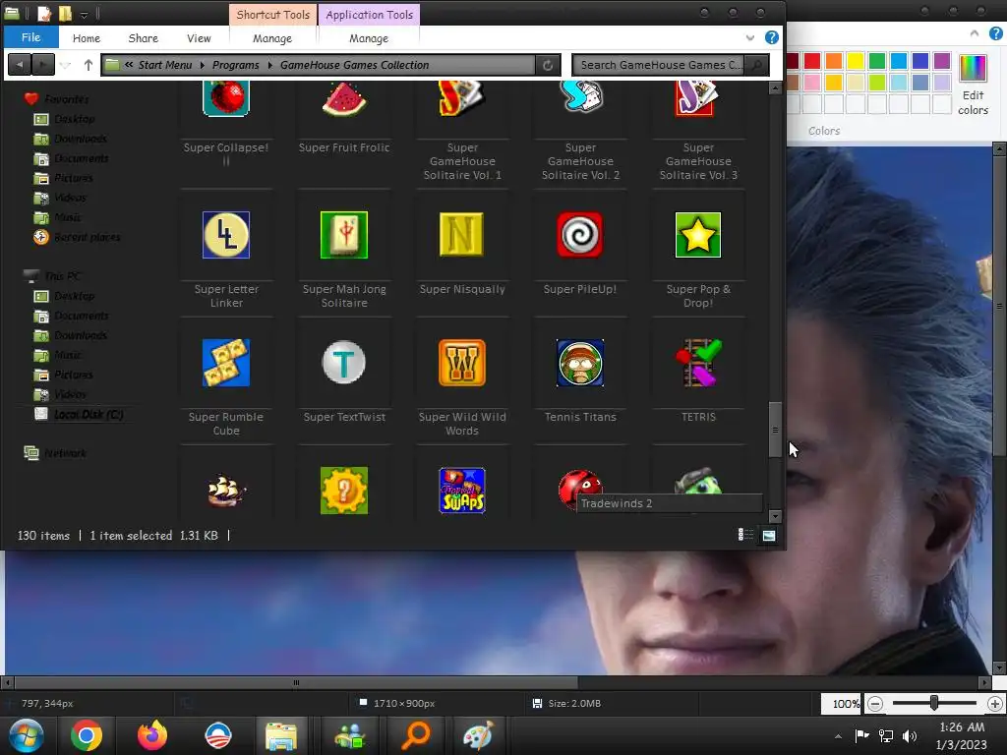The height and width of the screenshot is (755, 1007).
Task: Open the taskbar clock showing 1:26 AM
Action: tap(962, 735)
